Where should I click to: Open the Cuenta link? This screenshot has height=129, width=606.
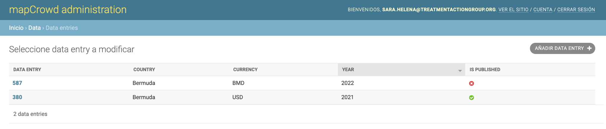(543, 9)
